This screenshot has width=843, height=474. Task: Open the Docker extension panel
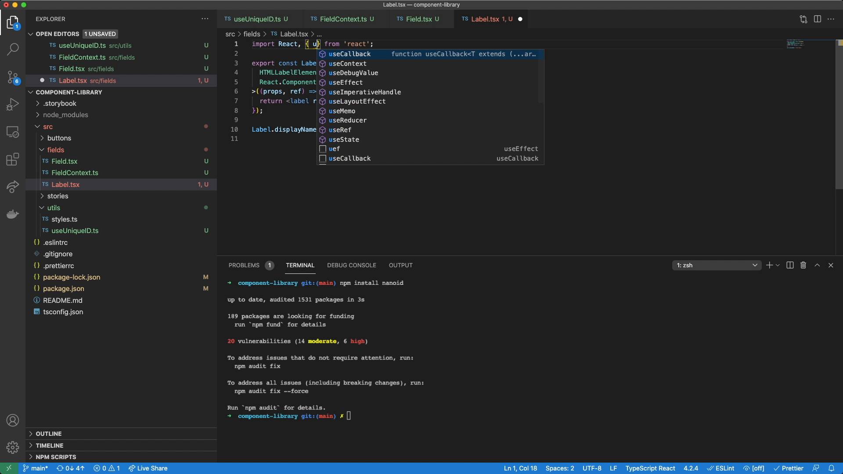coord(13,214)
